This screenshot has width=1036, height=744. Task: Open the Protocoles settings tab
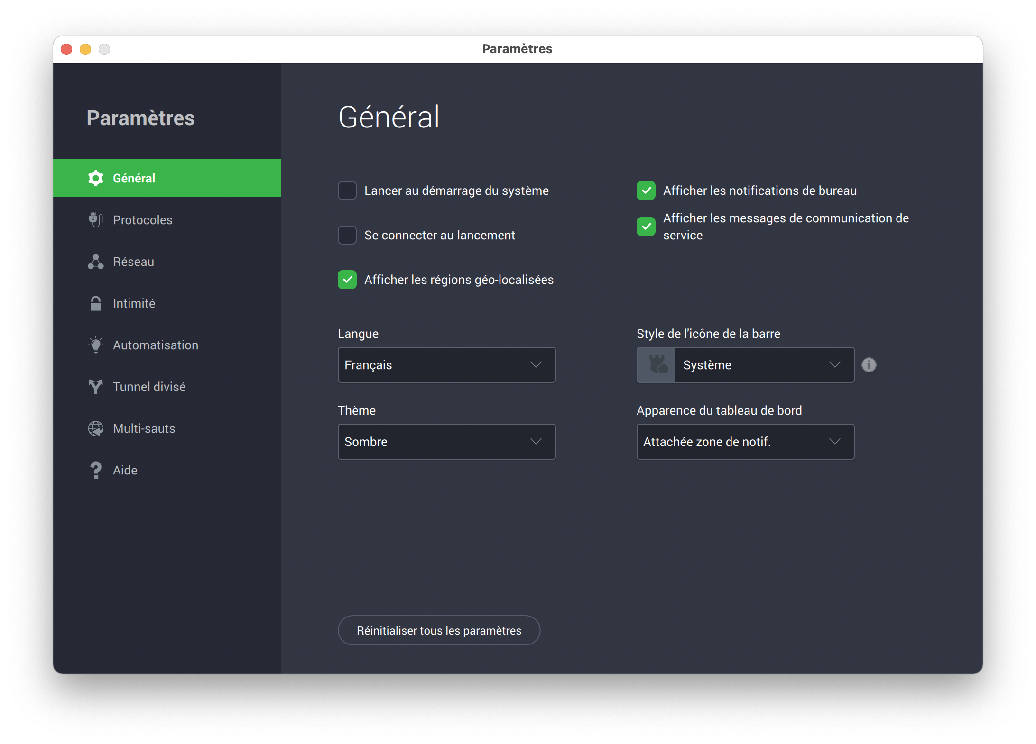pyautogui.click(x=167, y=220)
